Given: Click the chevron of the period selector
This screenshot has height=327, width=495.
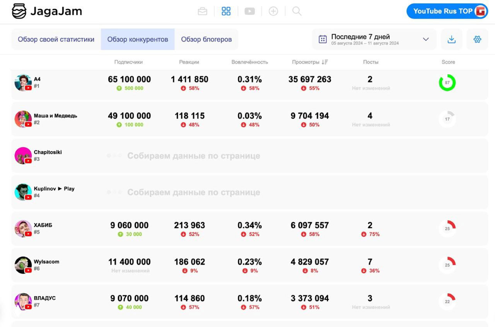Looking at the screenshot, I should (425, 39).
